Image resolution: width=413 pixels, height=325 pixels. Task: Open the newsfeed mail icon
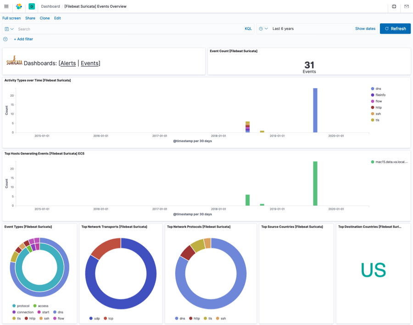coord(407,6)
